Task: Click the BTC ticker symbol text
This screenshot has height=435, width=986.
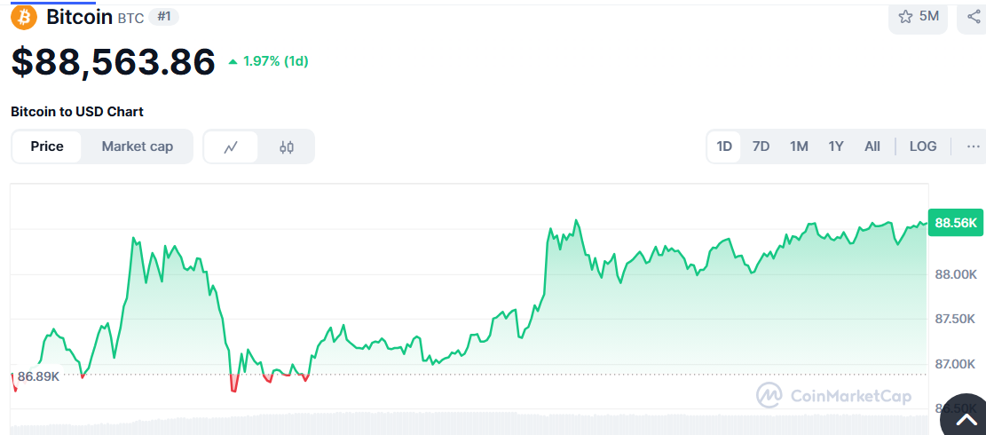Action: [x=130, y=19]
